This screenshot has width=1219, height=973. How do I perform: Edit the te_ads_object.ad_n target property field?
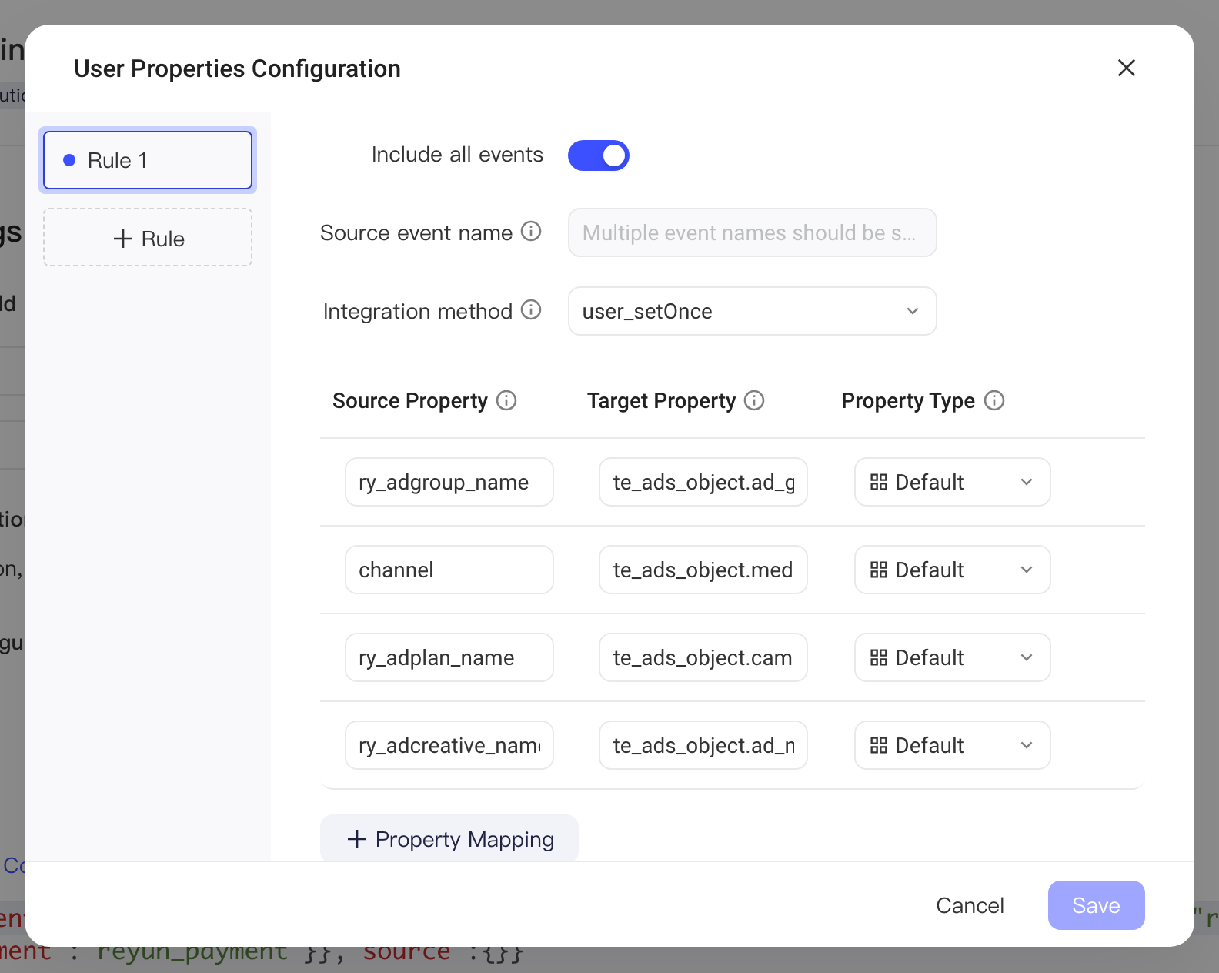click(x=703, y=745)
